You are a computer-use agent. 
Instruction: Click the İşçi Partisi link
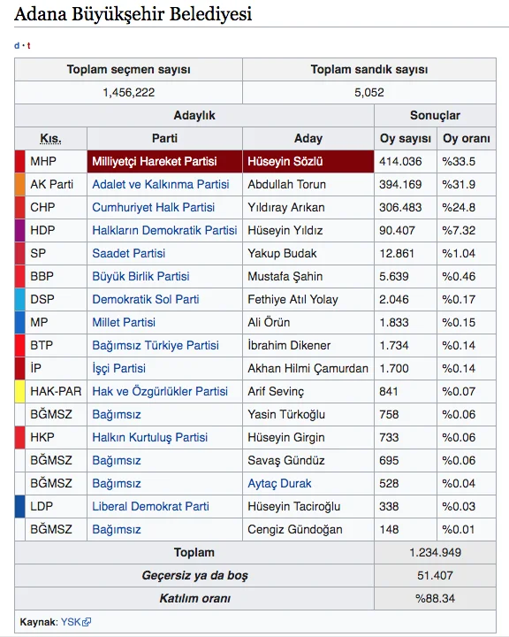[x=118, y=368]
